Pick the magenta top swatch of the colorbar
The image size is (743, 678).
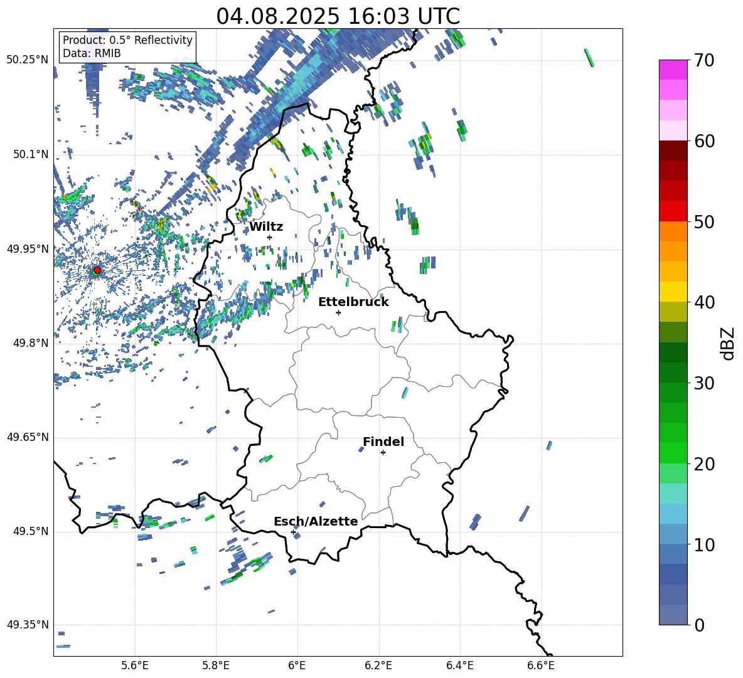point(673,70)
